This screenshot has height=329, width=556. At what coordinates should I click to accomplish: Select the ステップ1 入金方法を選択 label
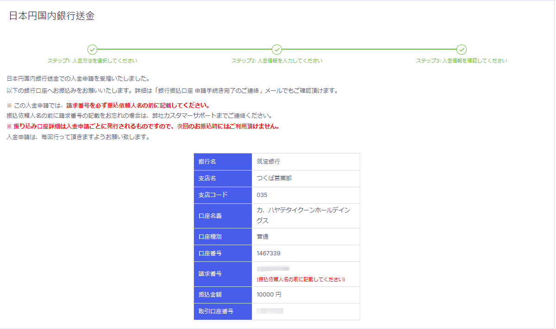(x=92, y=61)
